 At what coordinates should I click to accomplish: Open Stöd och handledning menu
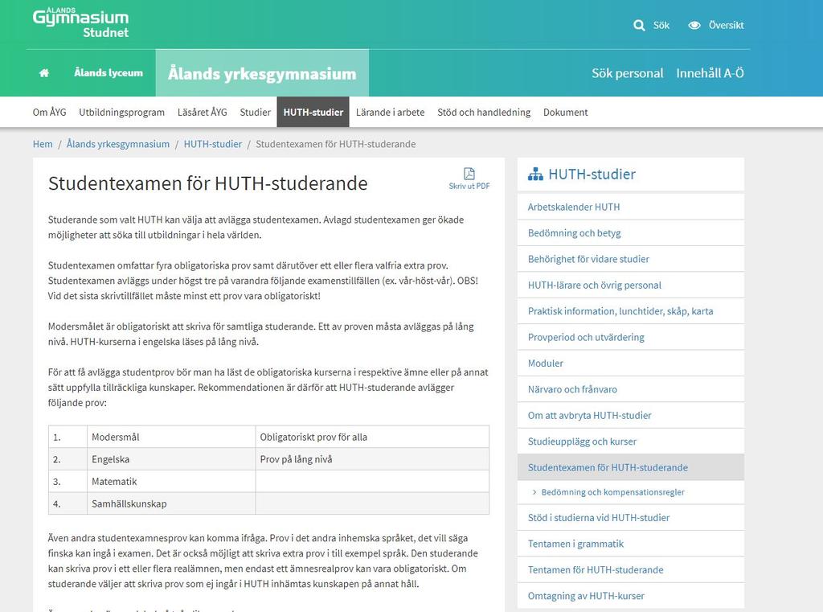(x=484, y=112)
